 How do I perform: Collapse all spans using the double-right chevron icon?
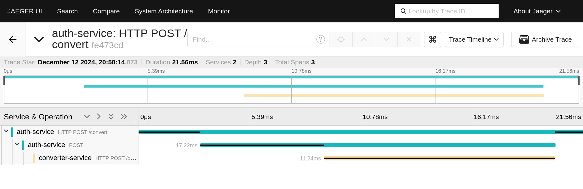124,116
